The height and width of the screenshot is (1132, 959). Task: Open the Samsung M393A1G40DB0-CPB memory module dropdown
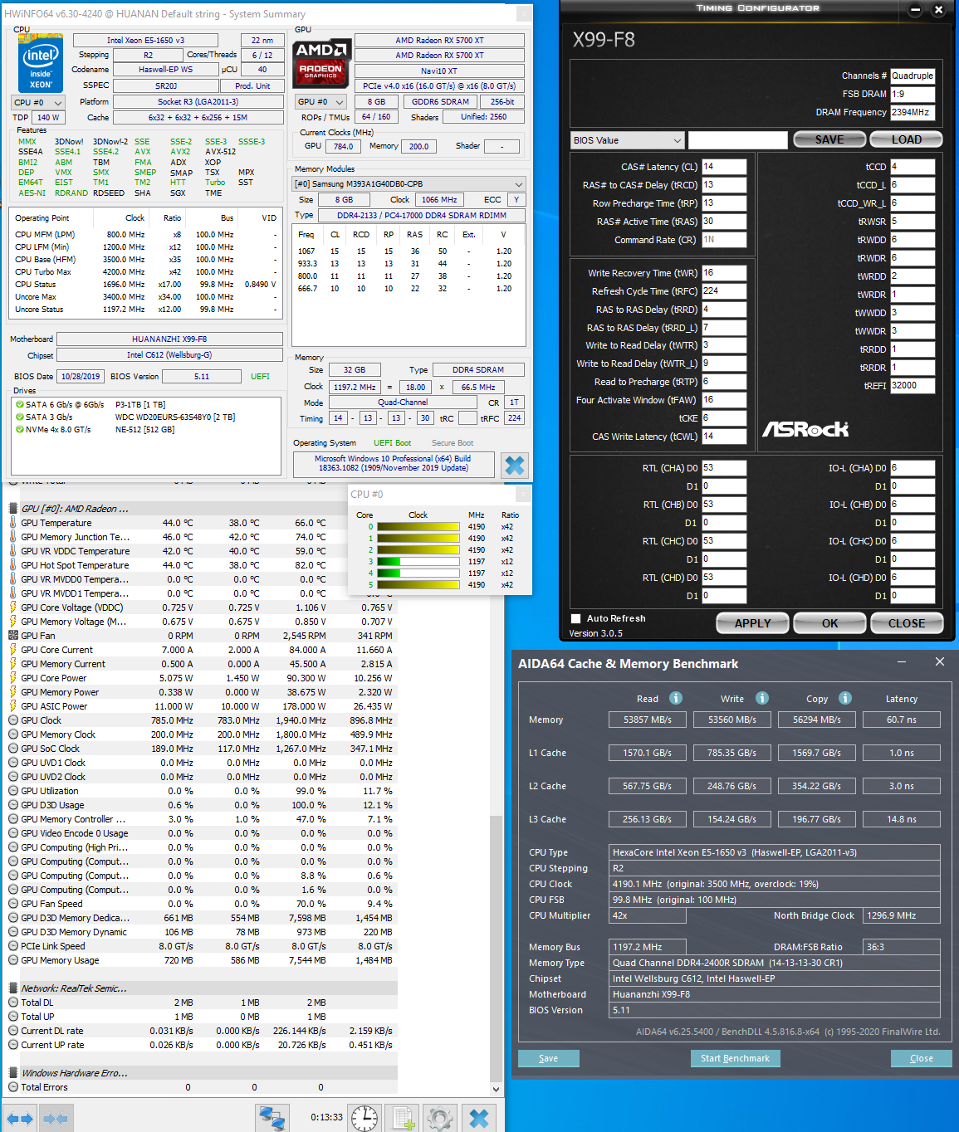click(409, 183)
